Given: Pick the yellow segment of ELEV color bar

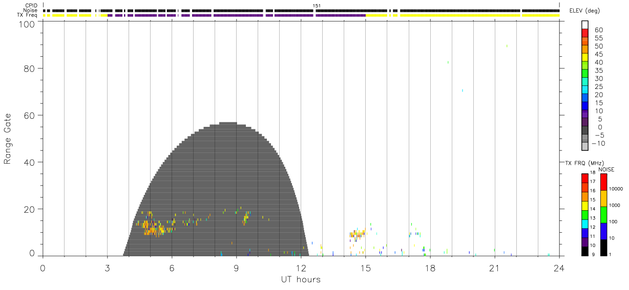Looking at the screenshot, I should [x=585, y=57].
